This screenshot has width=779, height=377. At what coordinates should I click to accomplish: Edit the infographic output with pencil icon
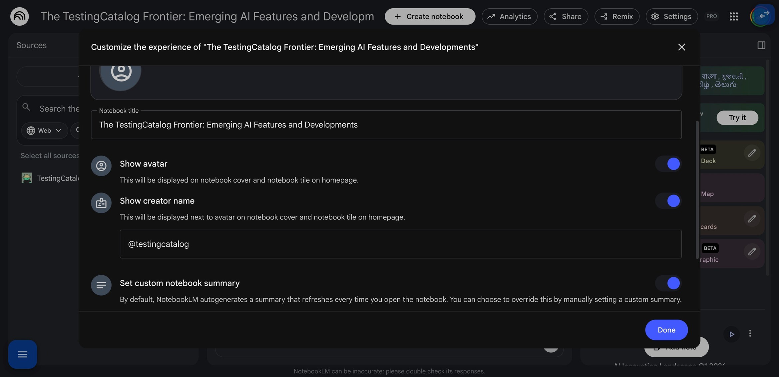tap(752, 252)
